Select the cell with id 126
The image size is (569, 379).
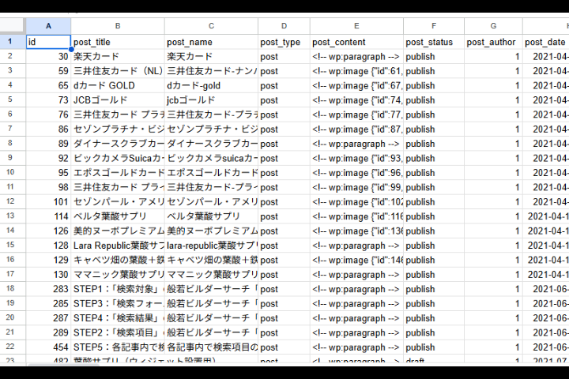click(48, 231)
